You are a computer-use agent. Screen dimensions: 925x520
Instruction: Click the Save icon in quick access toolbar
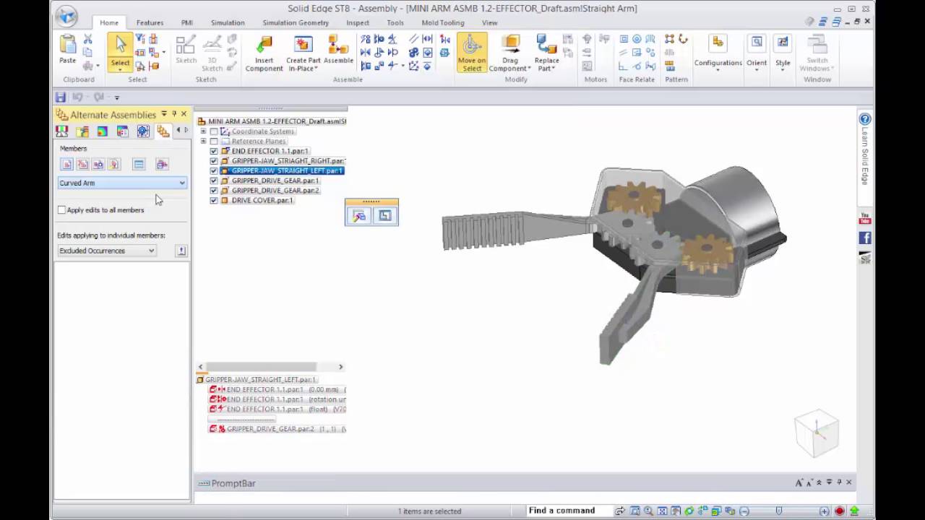click(61, 97)
